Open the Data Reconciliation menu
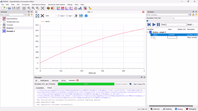Screen dimensions: 198x111 click(39, 5)
